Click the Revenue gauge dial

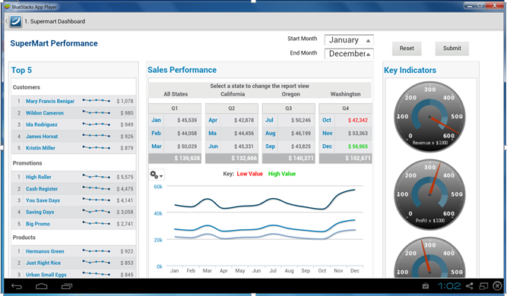click(x=429, y=117)
